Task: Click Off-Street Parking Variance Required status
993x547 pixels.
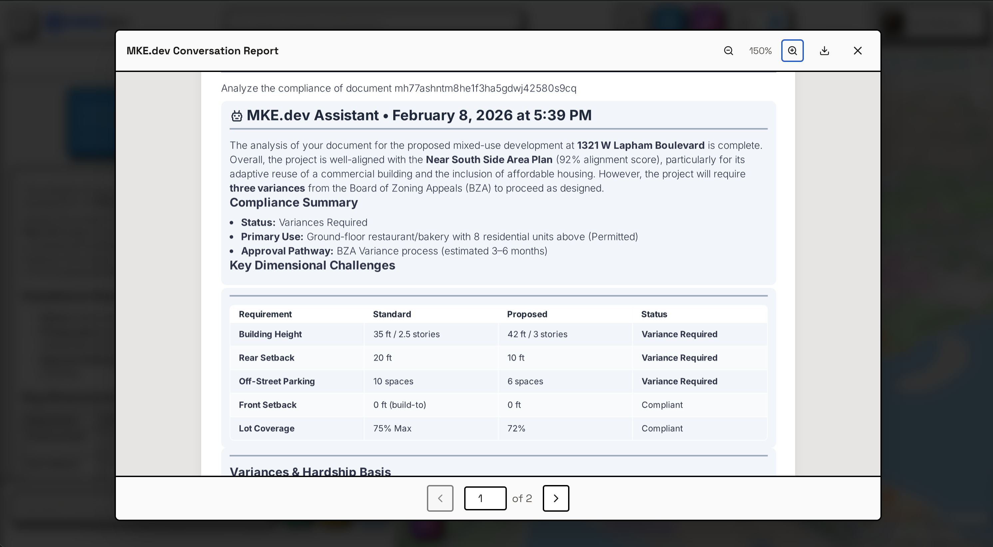Action: (x=679, y=381)
